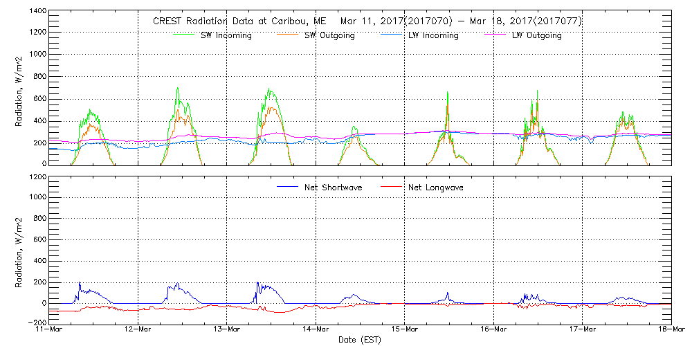692x346 pixels.
Task: Select the "SW Outgoing" legend label
Action: pyautogui.click(x=329, y=35)
